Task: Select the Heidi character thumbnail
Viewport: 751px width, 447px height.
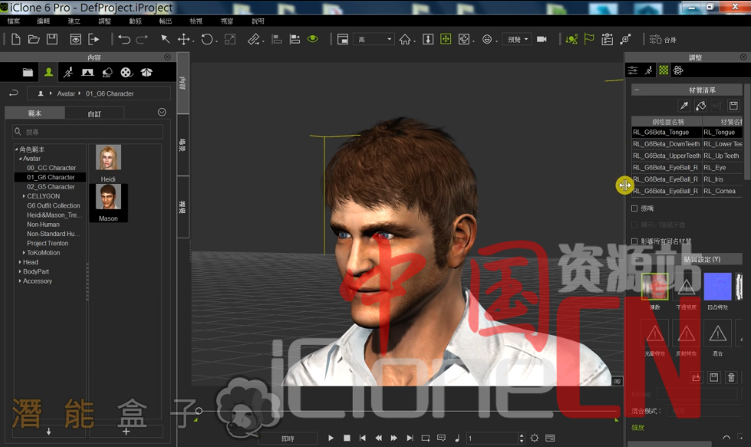Action: coord(108,163)
